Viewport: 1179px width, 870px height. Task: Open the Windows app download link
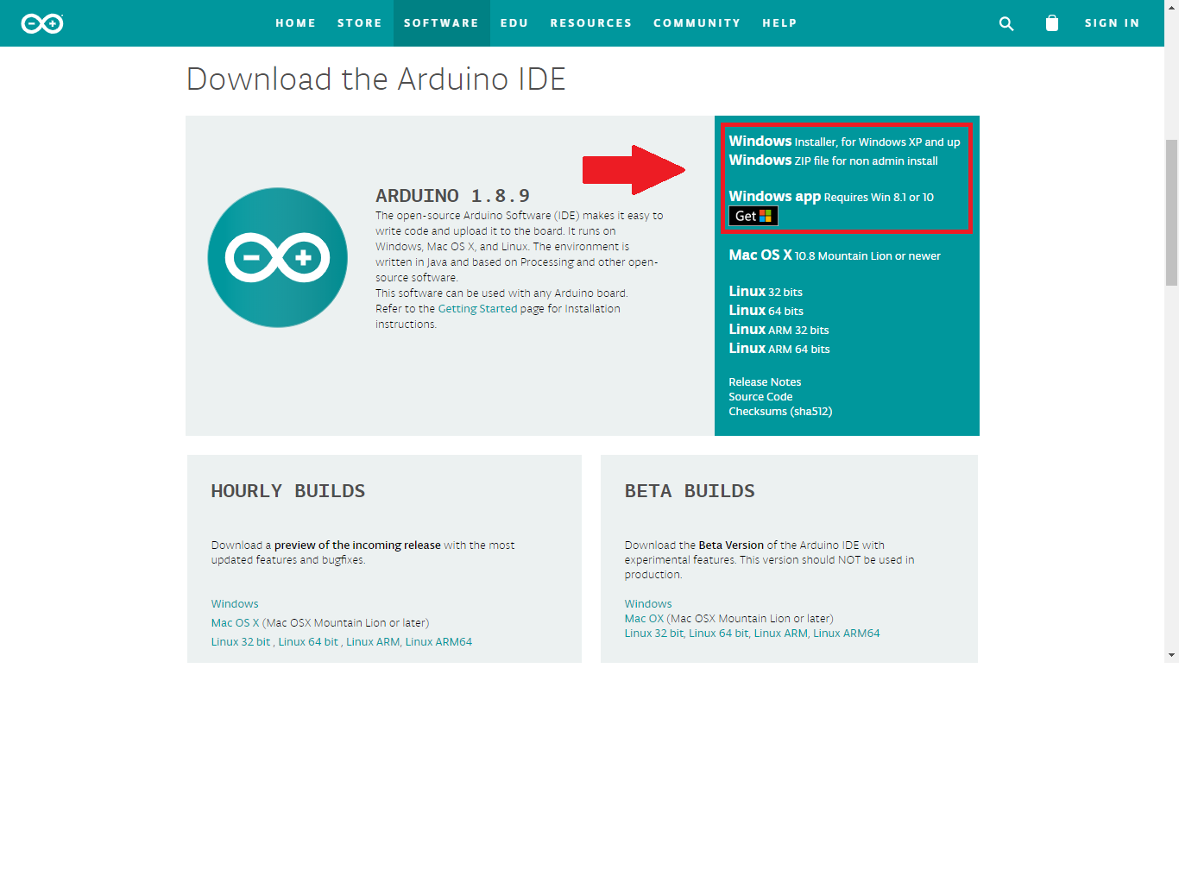(x=831, y=197)
